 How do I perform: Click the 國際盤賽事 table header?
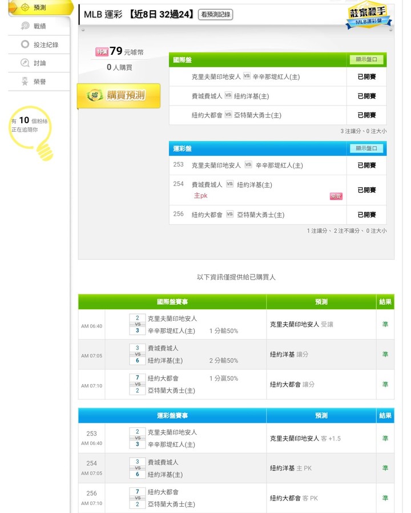[172, 302]
